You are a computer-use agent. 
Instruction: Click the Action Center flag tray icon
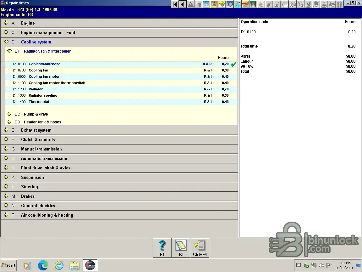(329, 265)
